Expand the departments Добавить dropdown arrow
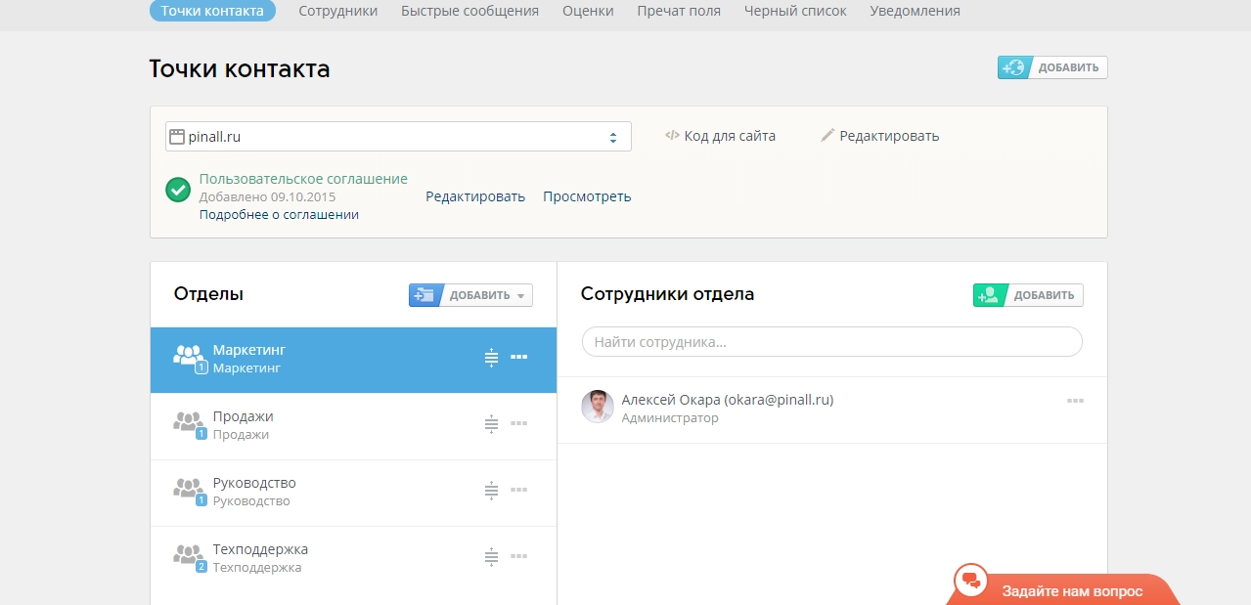Viewport: 1251px width, 605px height. click(x=521, y=295)
